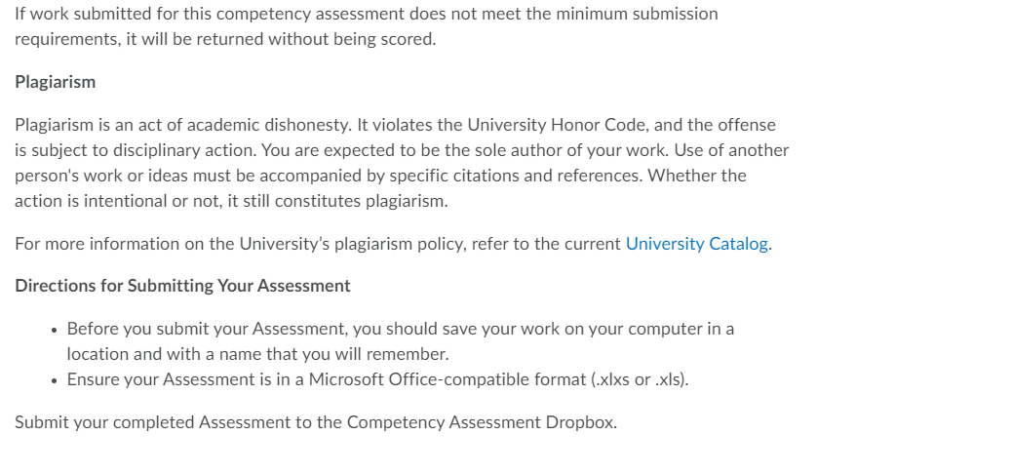Click the 'For more information' sentence start
Viewport: 1012px width, 474px height.
pos(97,244)
